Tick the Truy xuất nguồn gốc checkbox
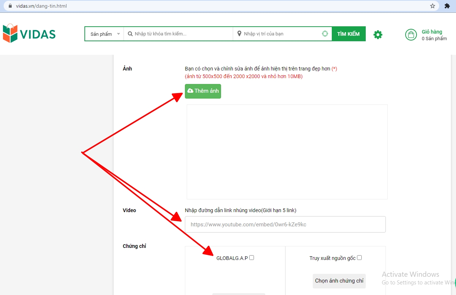Viewport: 456px width, 295px height. click(359, 258)
